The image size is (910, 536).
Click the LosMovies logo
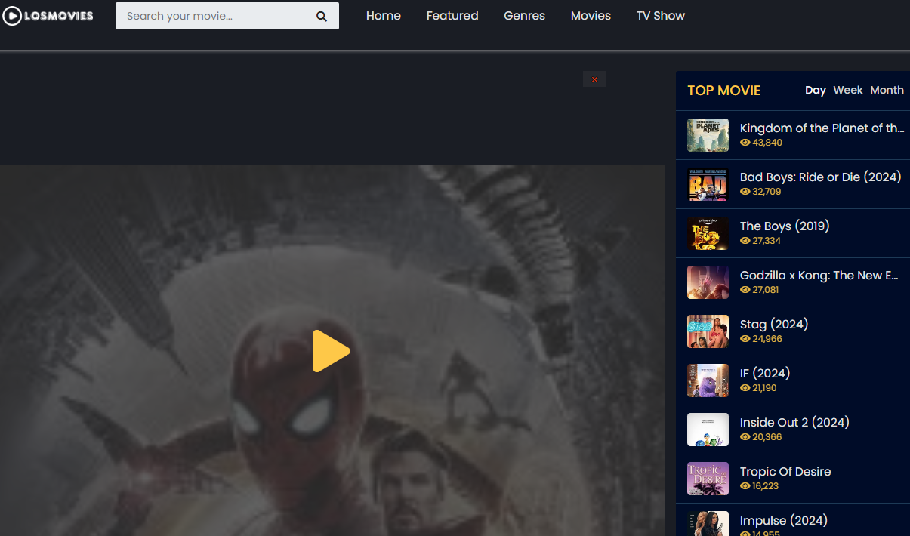[x=48, y=15]
